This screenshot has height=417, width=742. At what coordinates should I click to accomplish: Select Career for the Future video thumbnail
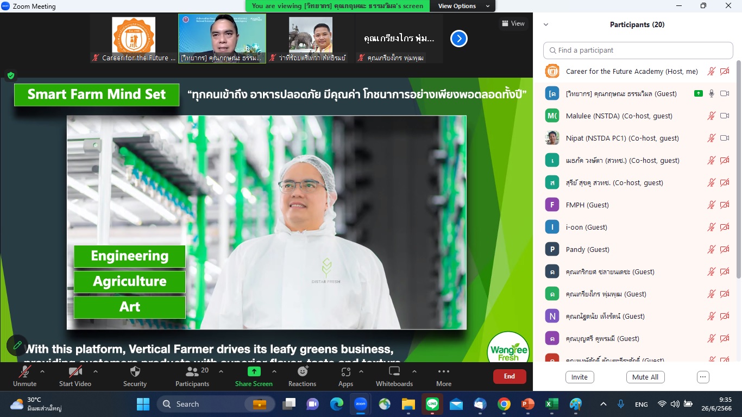click(133, 39)
